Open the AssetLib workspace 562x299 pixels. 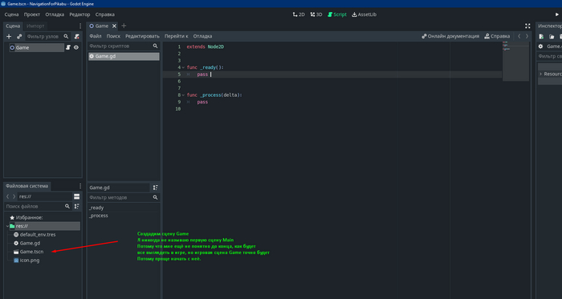[364, 14]
